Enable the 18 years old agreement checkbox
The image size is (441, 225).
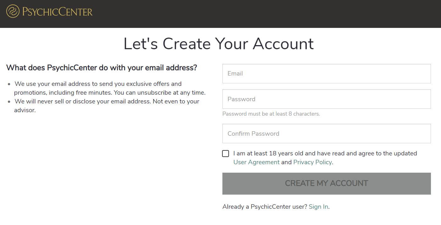[226, 154]
